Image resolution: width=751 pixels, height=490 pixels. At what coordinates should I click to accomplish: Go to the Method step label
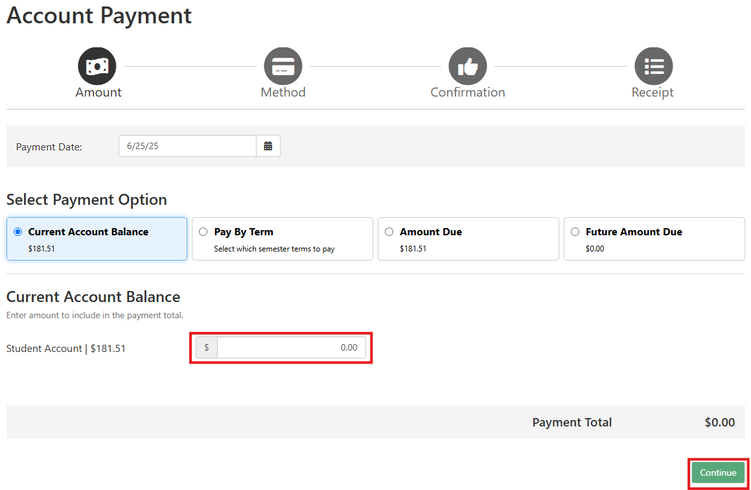coord(283,92)
